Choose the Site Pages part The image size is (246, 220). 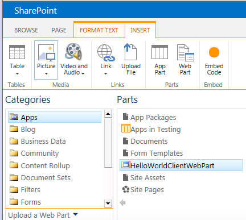click(147, 190)
